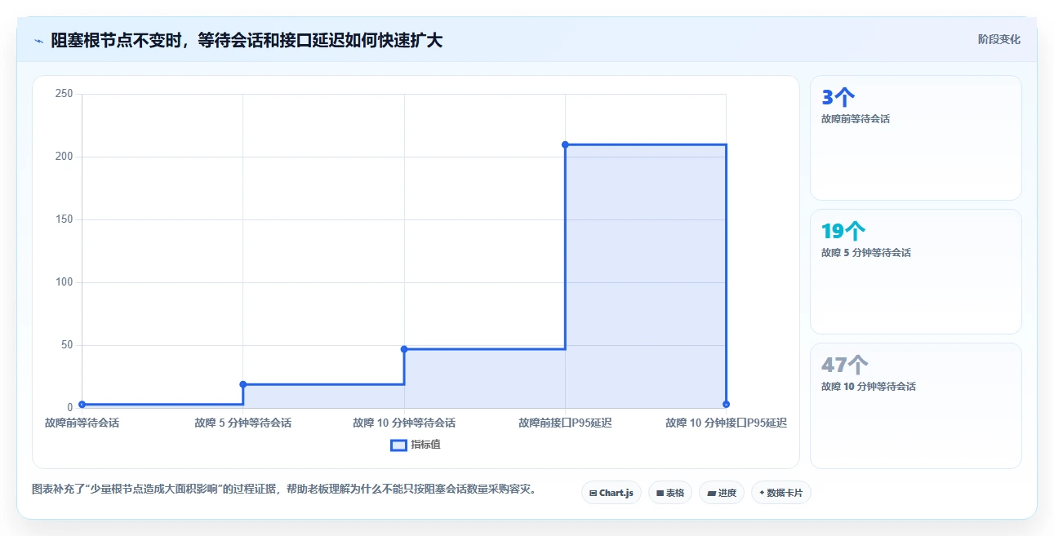Click the data point at value 19
Viewport: 1054px width, 536px height.
click(x=243, y=384)
